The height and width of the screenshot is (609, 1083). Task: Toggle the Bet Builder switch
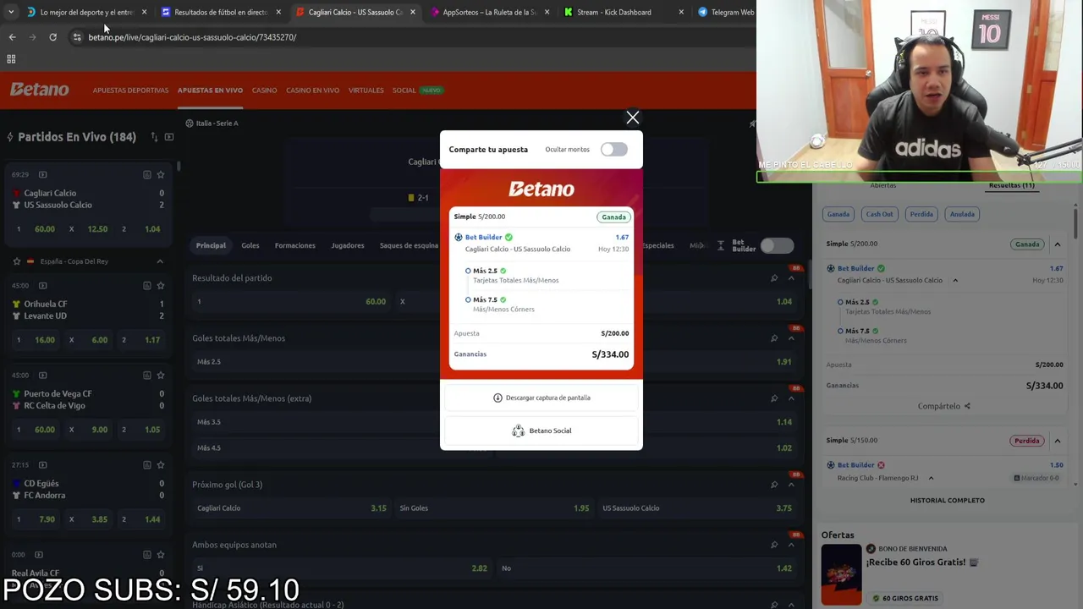[x=776, y=245]
